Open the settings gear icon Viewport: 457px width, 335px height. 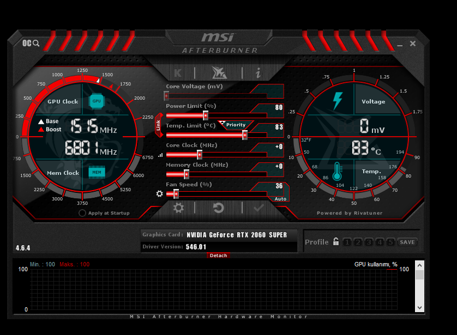pyautogui.click(x=178, y=208)
